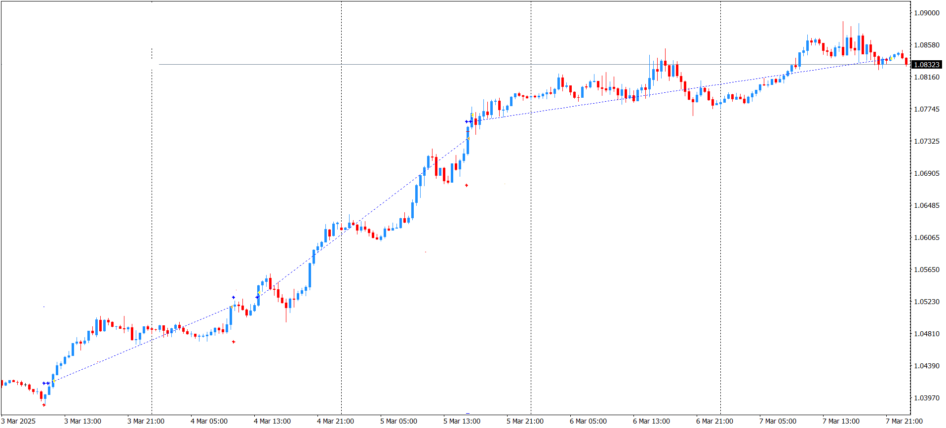
Task: Click time axis label '3 Mar 21:00'
Action: [x=146, y=421]
